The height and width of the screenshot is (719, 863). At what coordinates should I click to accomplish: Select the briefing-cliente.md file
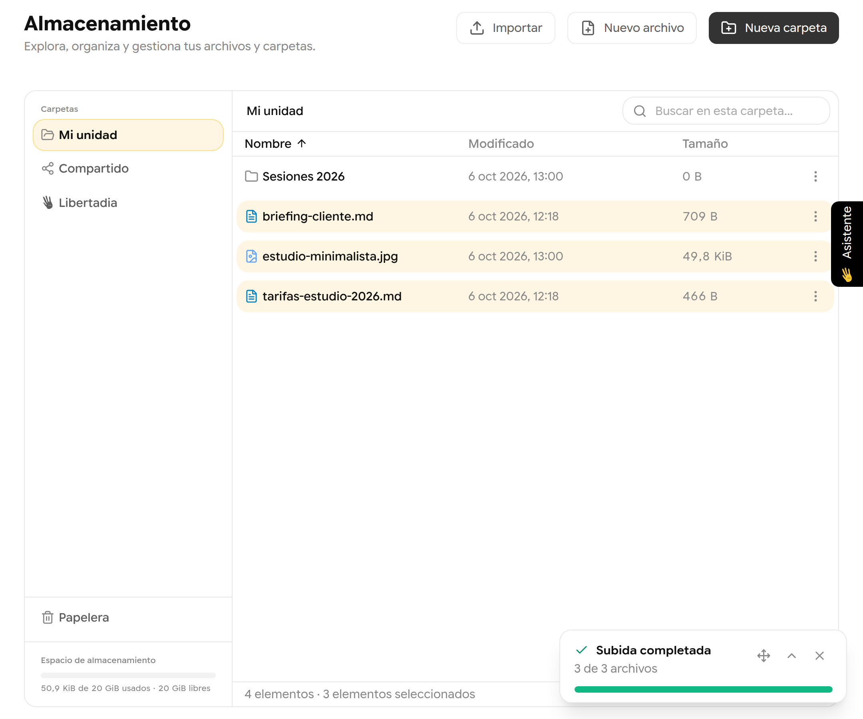(535, 216)
